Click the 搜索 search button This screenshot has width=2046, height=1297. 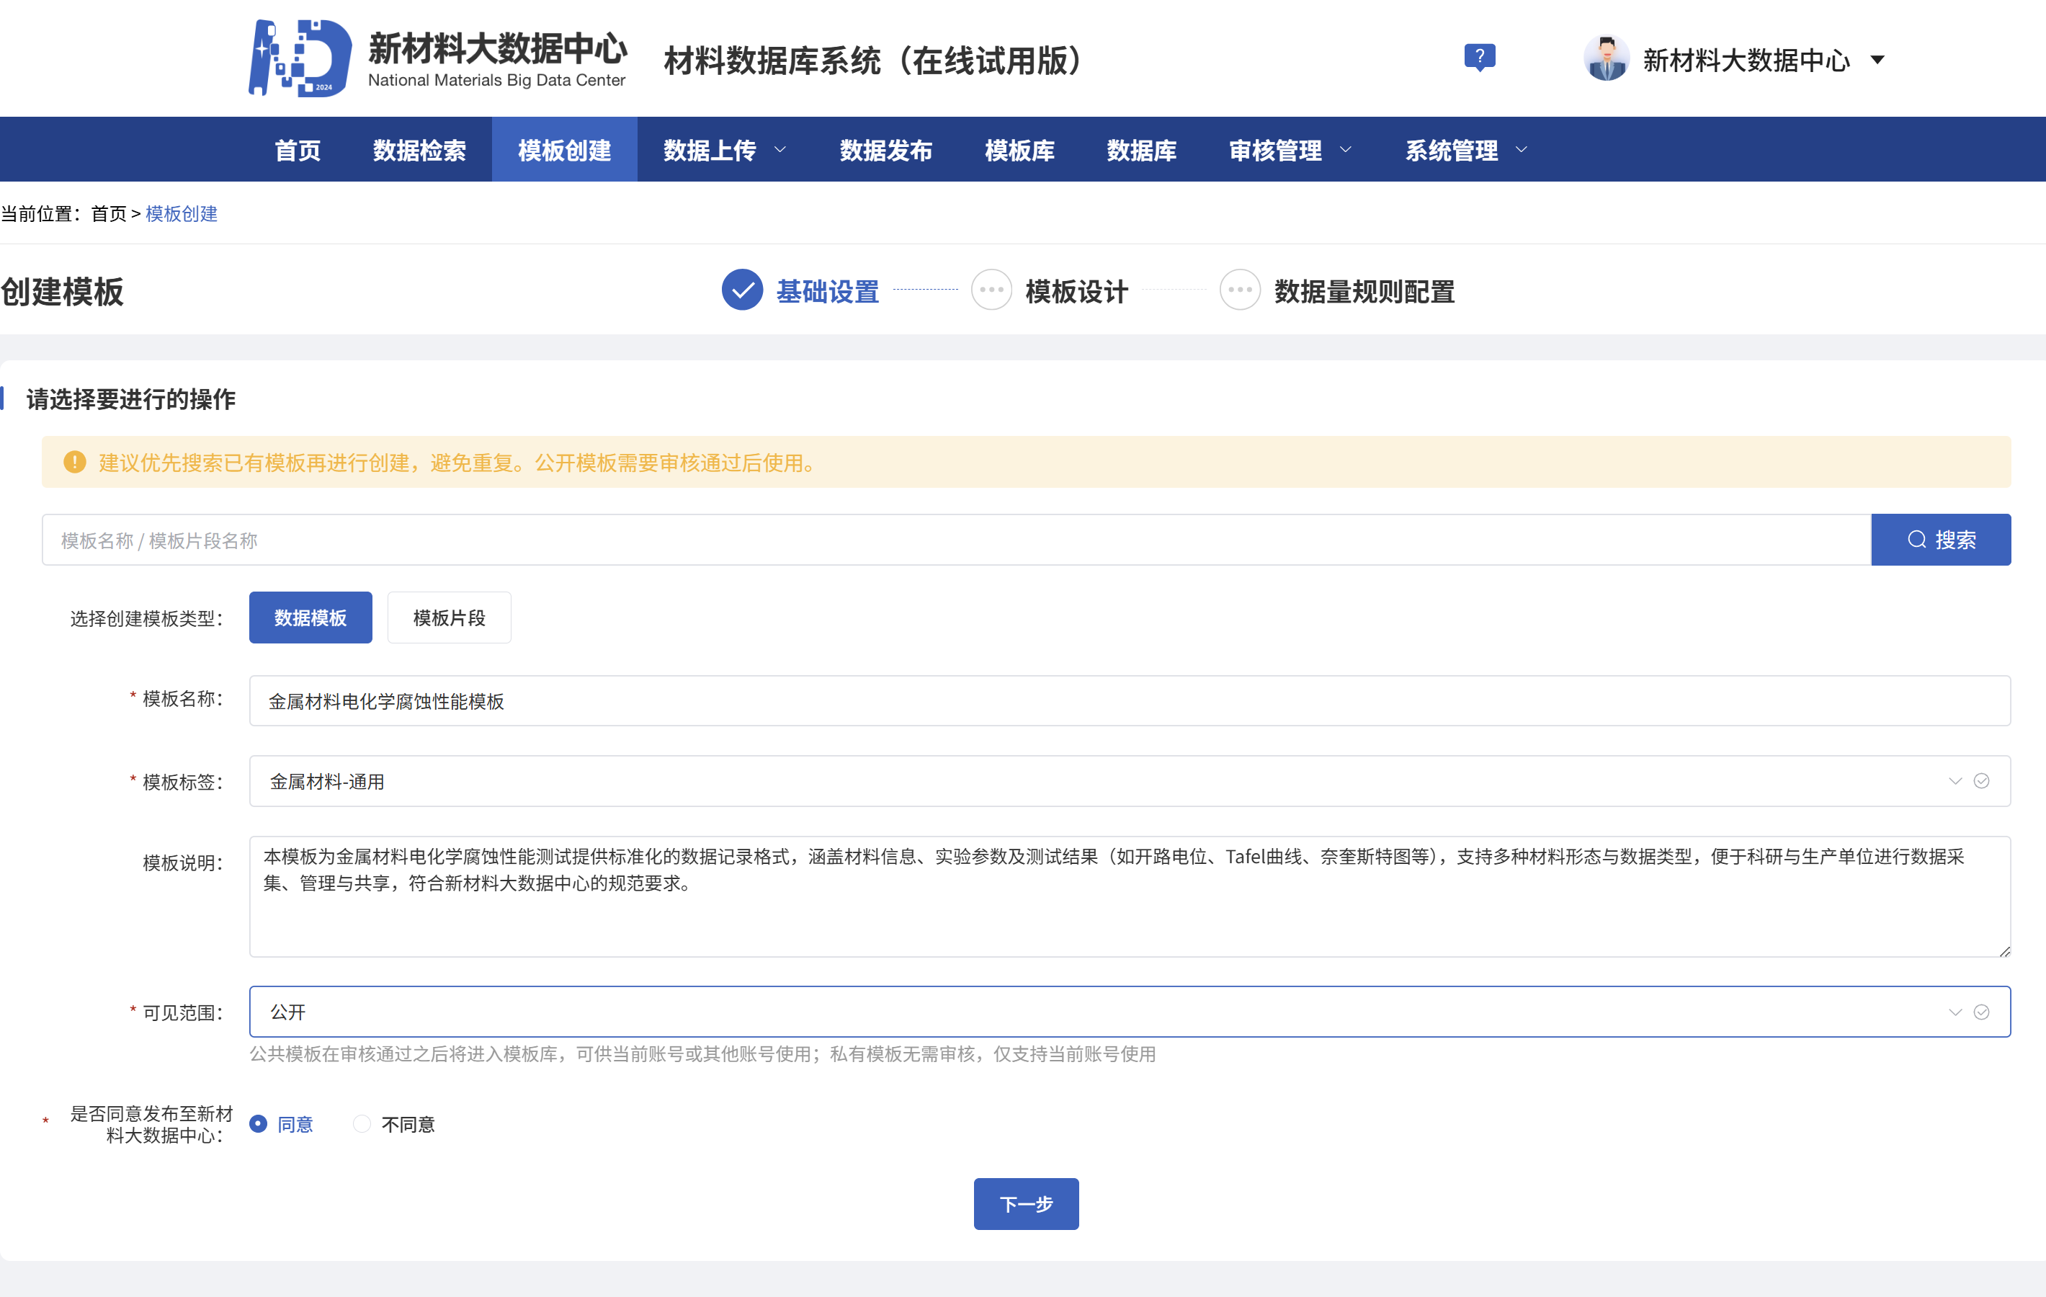pos(1941,540)
